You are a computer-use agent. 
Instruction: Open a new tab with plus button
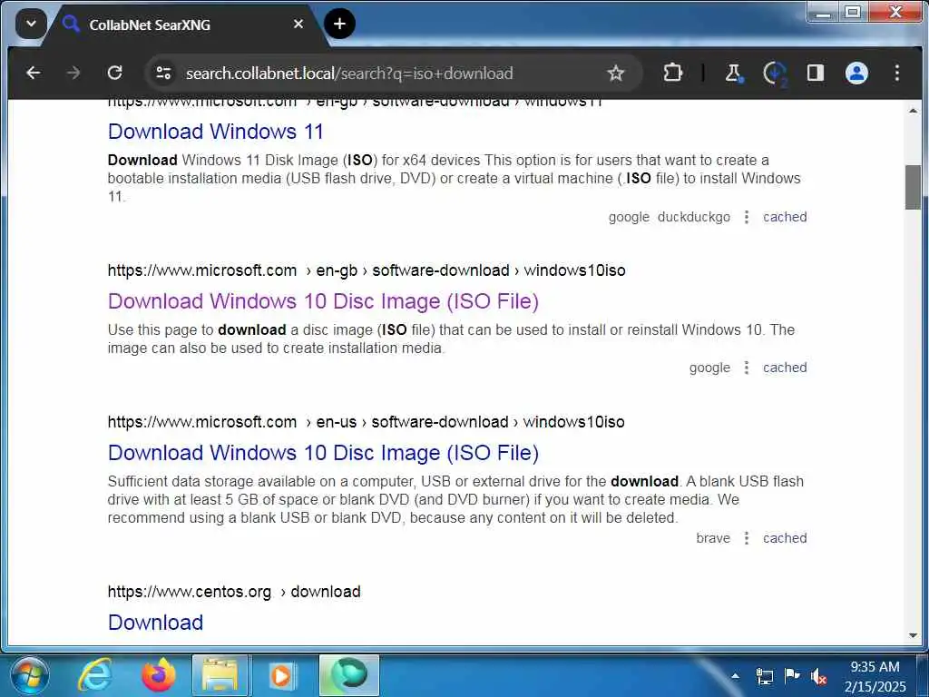coord(339,24)
